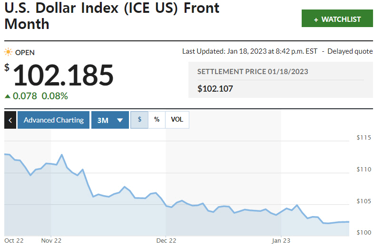Image resolution: width=374 pixels, height=246 pixels.
Task: Toggle the VOL volume display
Action: (177, 120)
